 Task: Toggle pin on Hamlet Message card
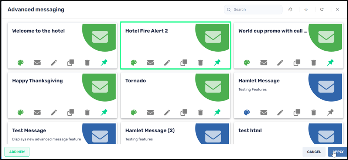330,112
